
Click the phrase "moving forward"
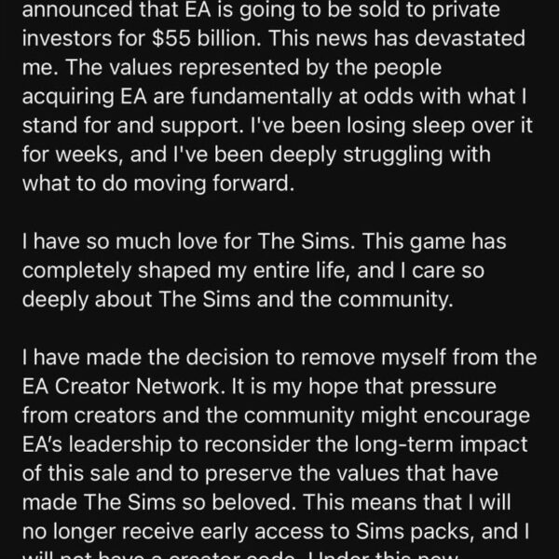(x=212, y=184)
